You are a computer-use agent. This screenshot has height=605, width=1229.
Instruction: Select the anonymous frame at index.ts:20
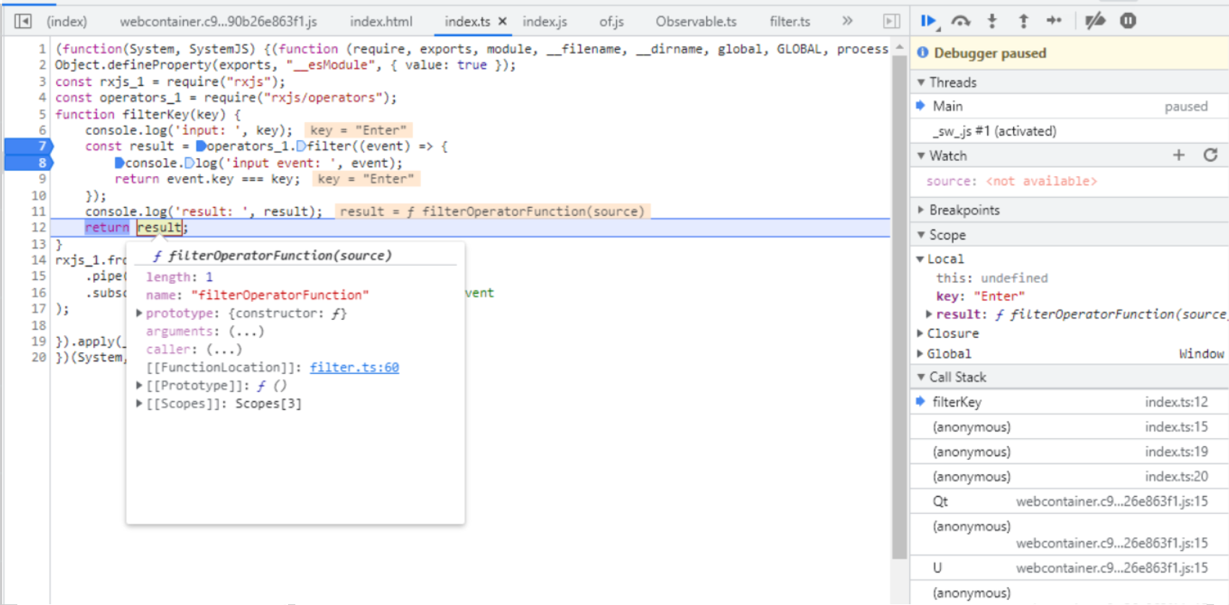pos(1070,476)
